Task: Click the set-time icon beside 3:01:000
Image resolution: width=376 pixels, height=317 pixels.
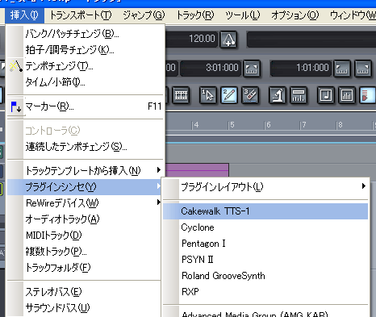Action: point(252,69)
